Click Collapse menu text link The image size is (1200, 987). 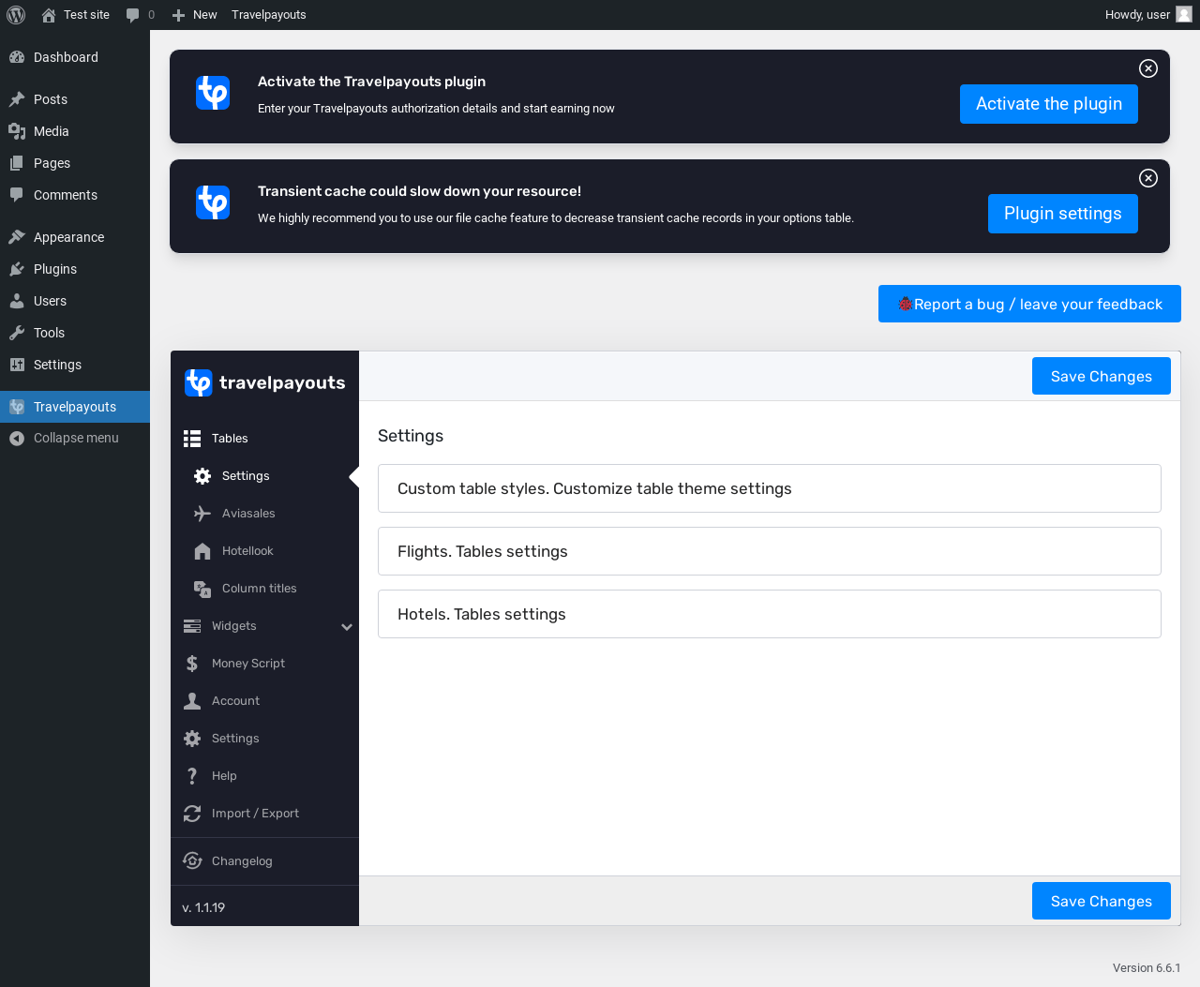pos(76,438)
